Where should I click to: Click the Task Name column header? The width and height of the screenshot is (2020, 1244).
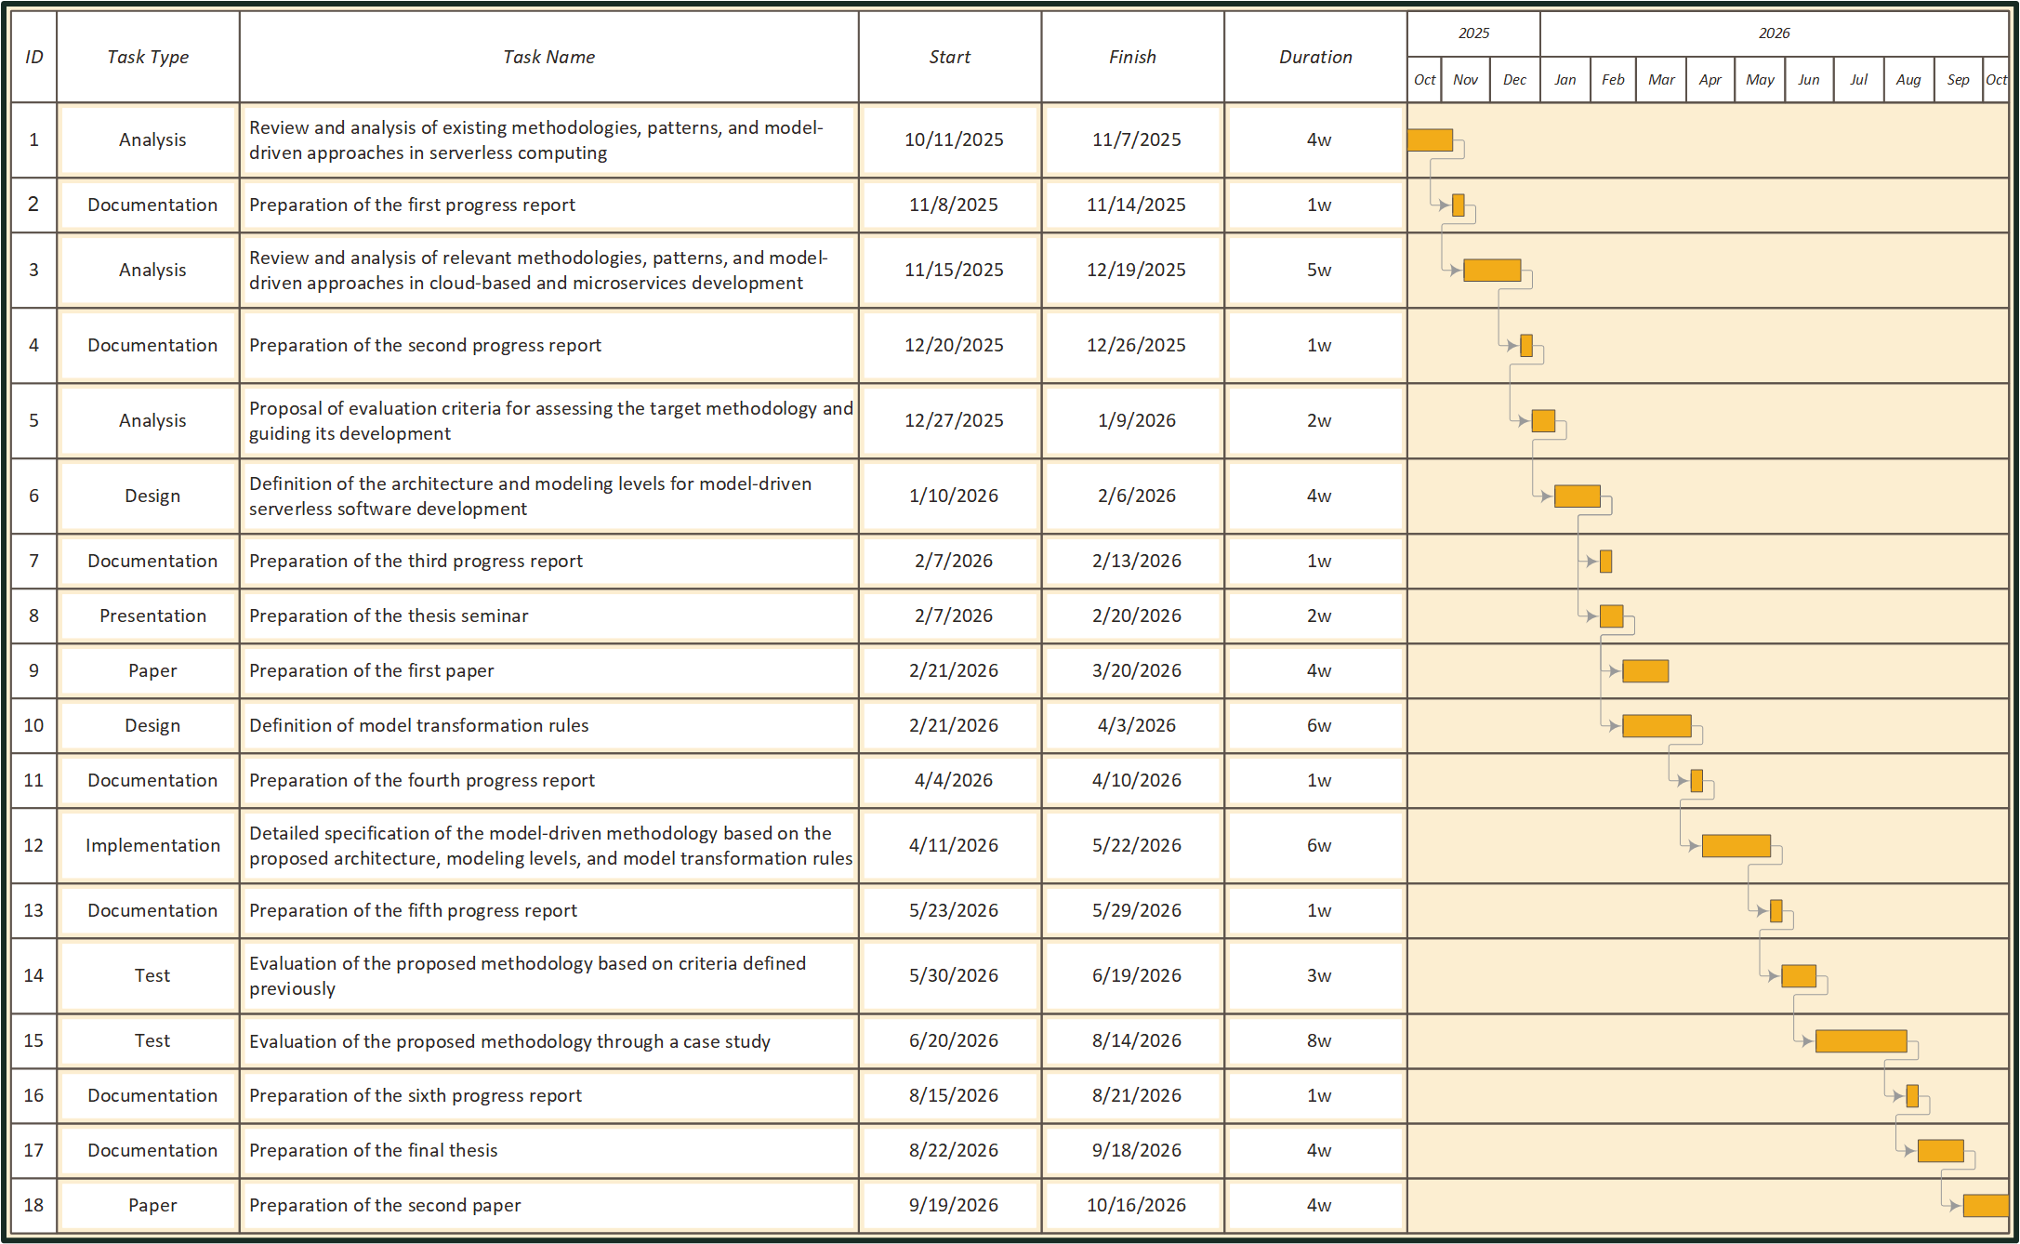click(x=548, y=57)
